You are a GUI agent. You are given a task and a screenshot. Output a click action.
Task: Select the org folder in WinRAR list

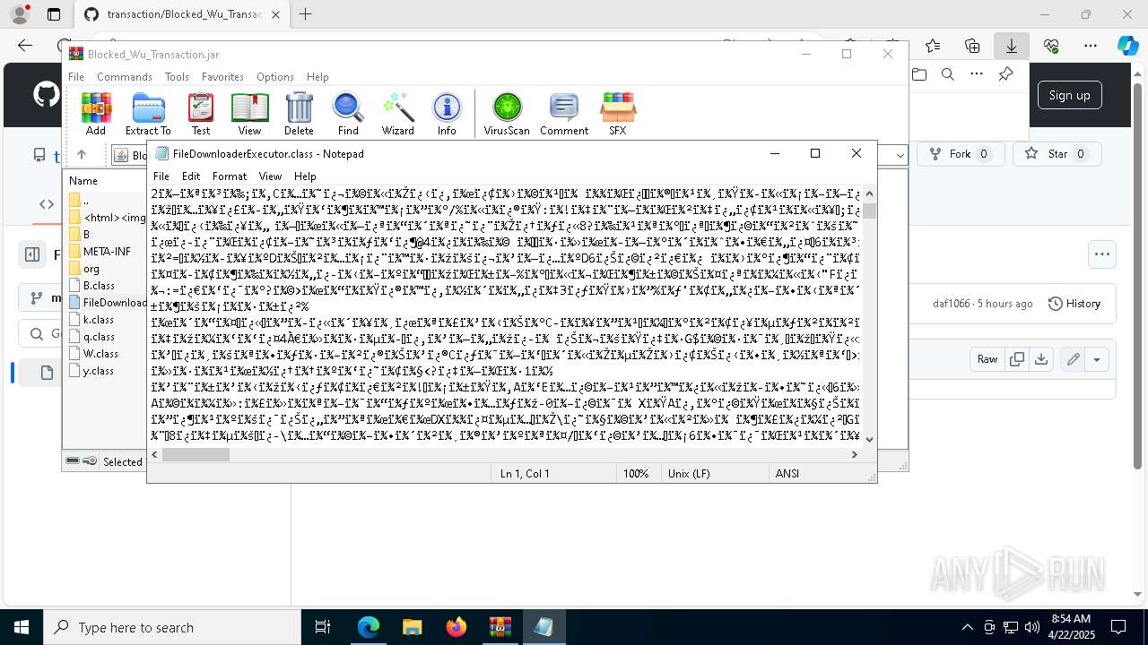tap(91, 269)
